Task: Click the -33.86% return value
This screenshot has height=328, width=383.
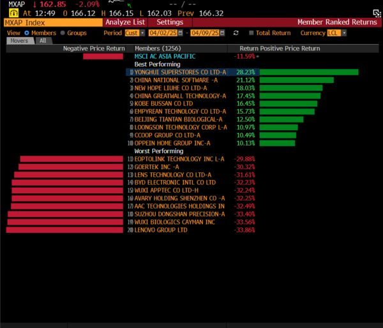Action: pos(244,230)
